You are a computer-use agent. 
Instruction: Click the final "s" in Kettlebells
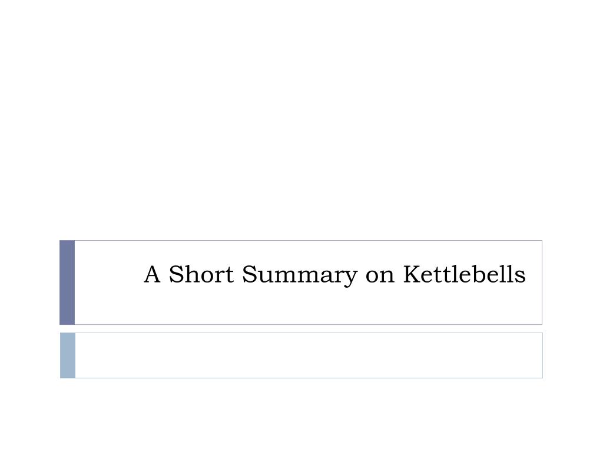pyautogui.click(x=521, y=277)
